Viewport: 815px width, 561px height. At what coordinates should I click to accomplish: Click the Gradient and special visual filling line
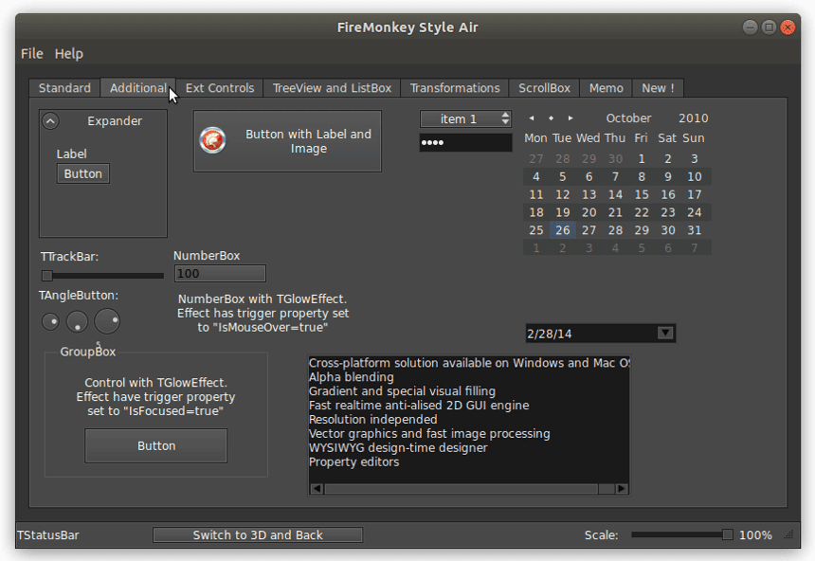[403, 391]
